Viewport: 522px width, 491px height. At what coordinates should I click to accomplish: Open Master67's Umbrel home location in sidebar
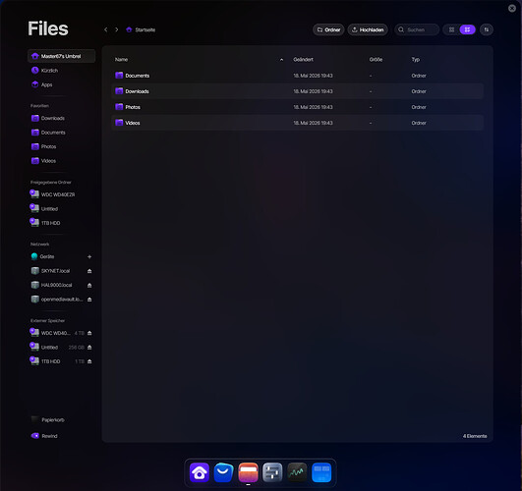tap(61, 56)
